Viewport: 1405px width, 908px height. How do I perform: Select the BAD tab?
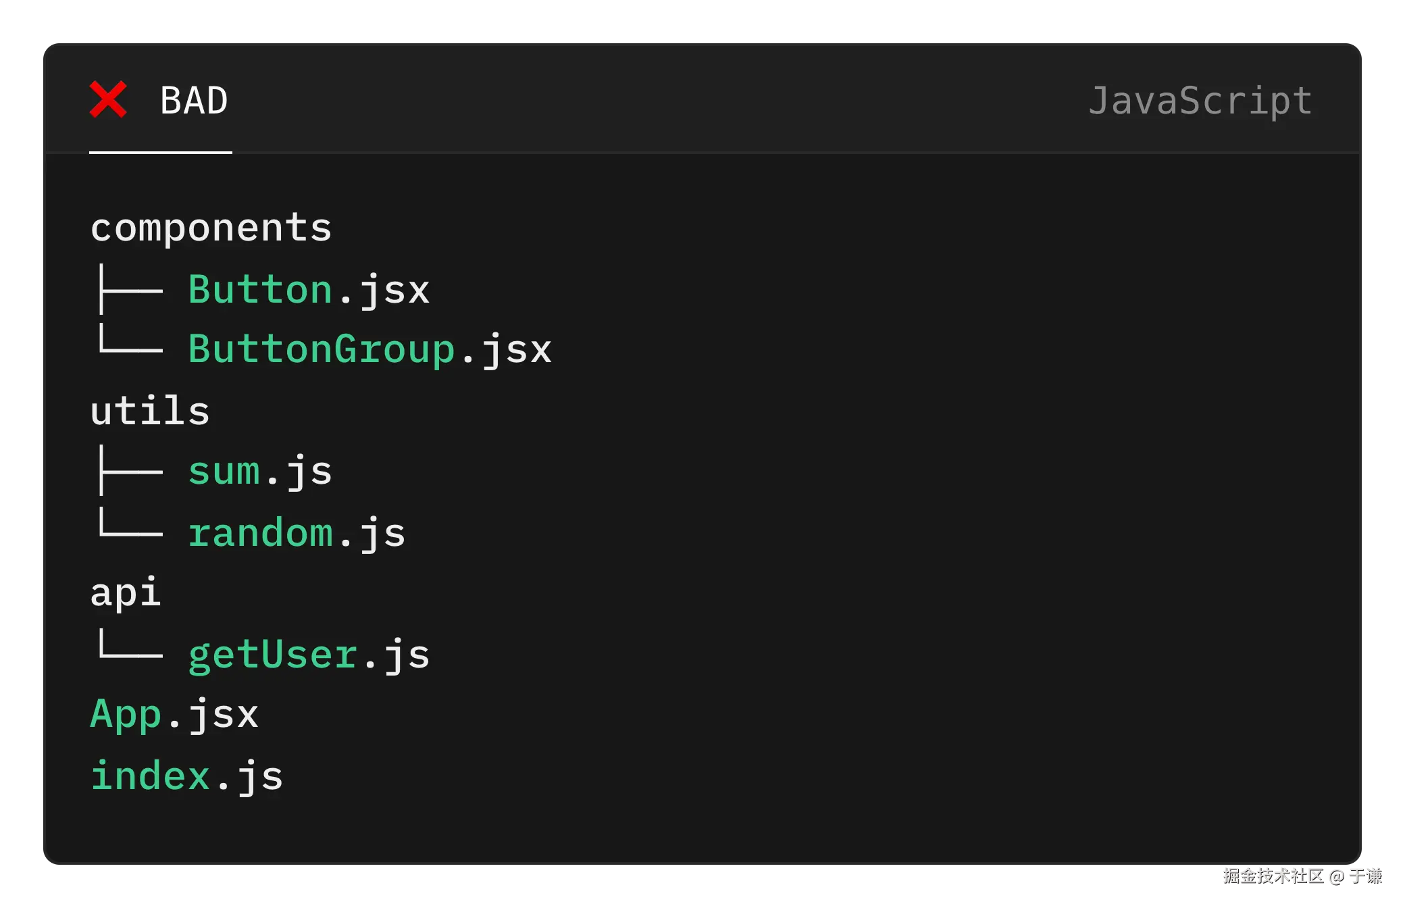[194, 101]
